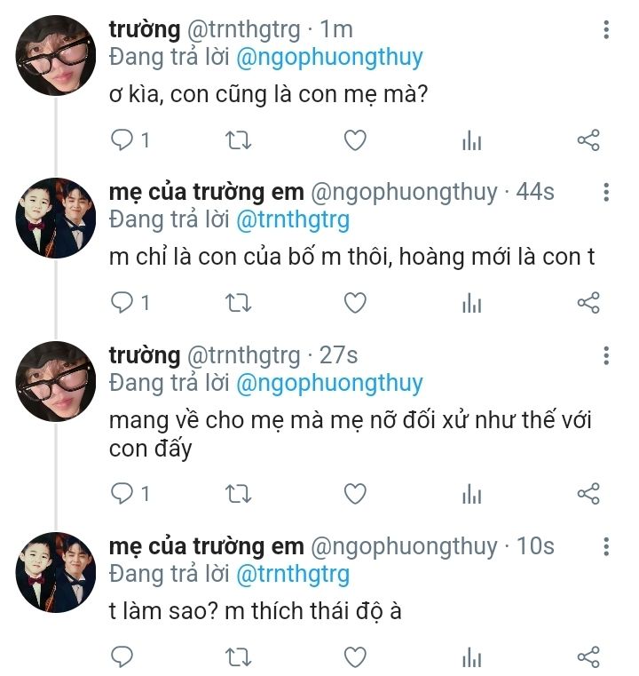View analytics of the 27s tweet
This screenshot has height=676, width=639.
472,494
